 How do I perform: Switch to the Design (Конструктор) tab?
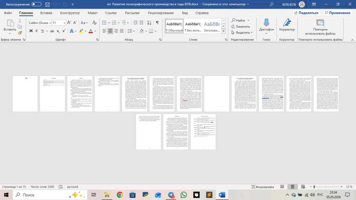(70, 13)
